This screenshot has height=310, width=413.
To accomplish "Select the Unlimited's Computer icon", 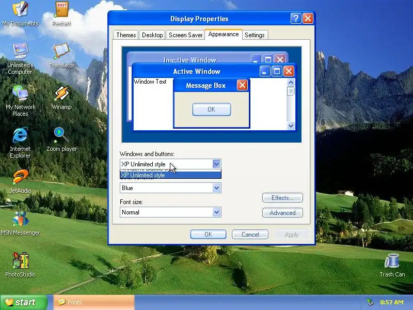I will tap(20, 58).
